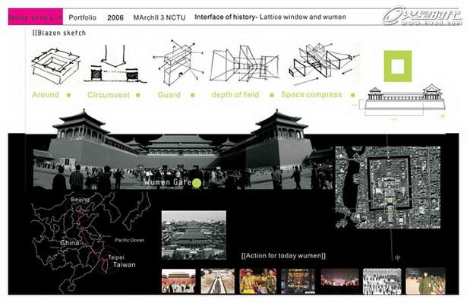
Task: Click "Pacific Ocean" on the map
Action: (129, 240)
